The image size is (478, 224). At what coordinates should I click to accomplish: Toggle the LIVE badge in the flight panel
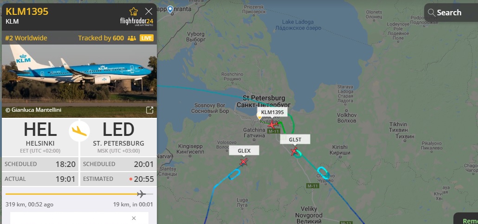point(147,38)
